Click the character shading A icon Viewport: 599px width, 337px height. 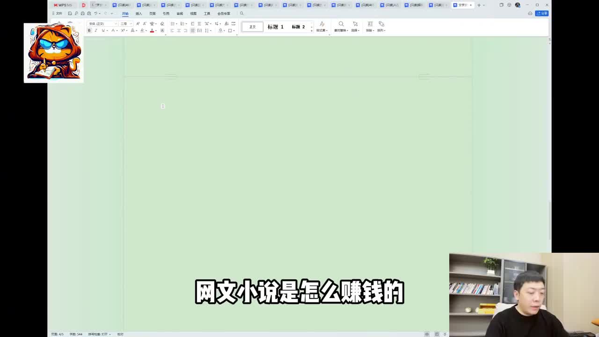162,30
